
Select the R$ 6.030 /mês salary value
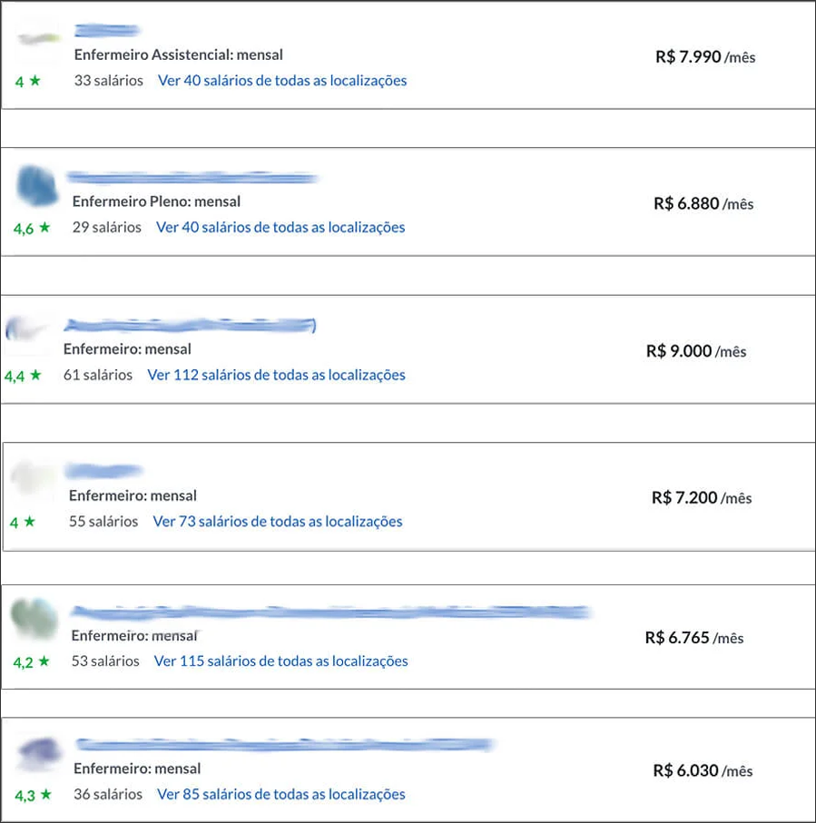703,770
